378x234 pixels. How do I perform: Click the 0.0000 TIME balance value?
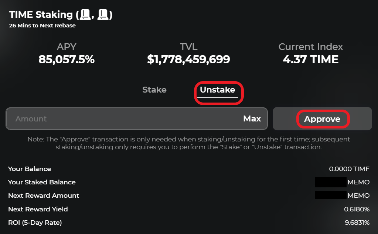point(349,169)
